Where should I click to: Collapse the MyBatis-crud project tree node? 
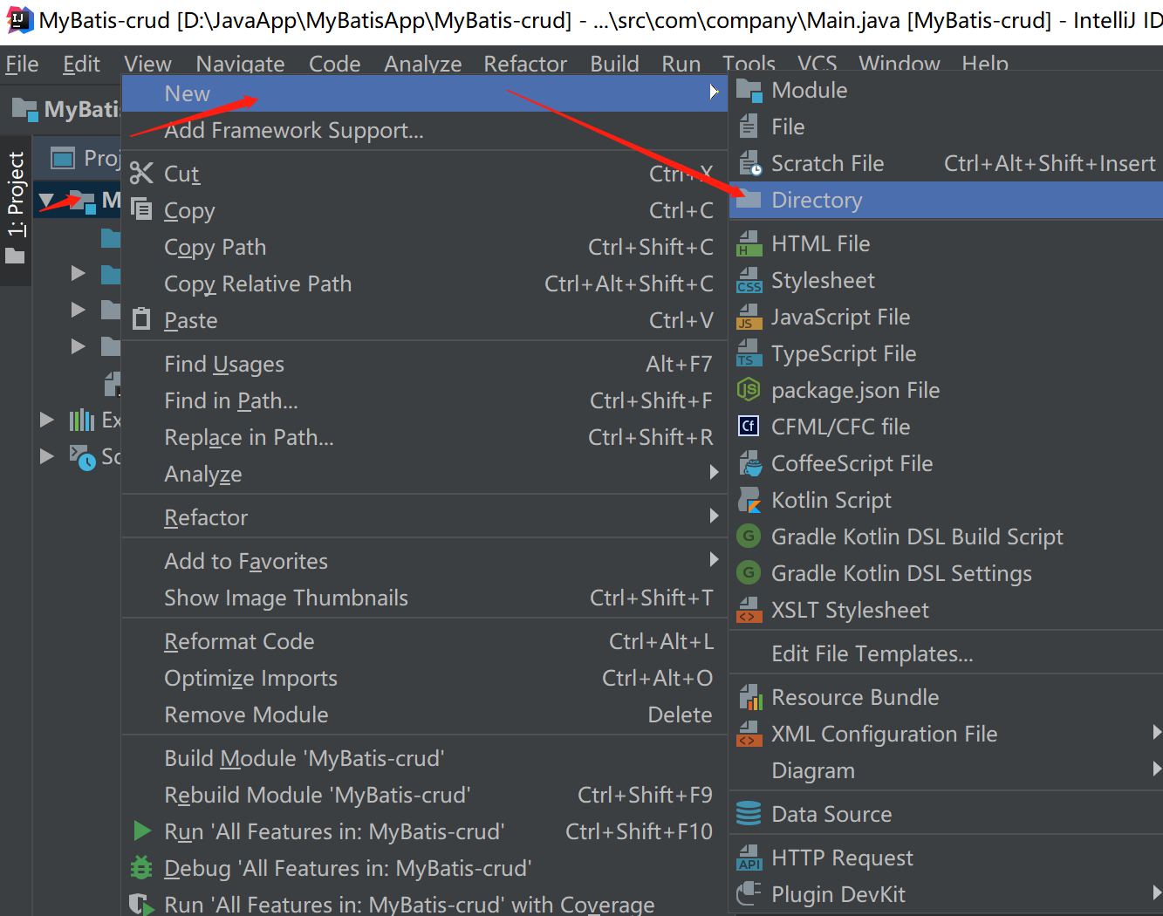(48, 200)
